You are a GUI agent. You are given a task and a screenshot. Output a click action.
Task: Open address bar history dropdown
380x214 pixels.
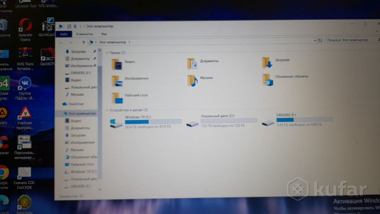tap(315, 41)
